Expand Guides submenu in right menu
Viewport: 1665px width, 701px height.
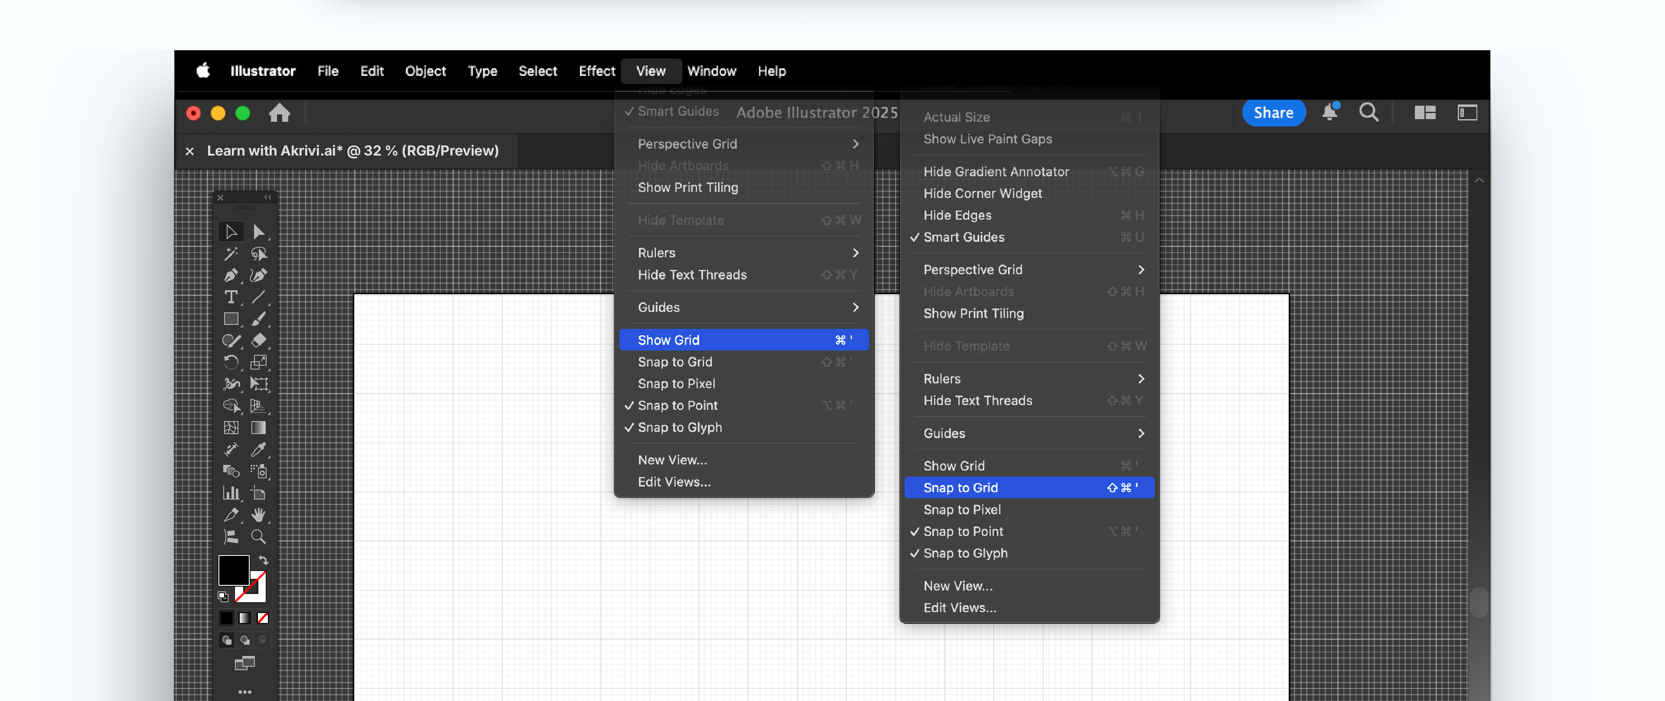pos(1029,434)
